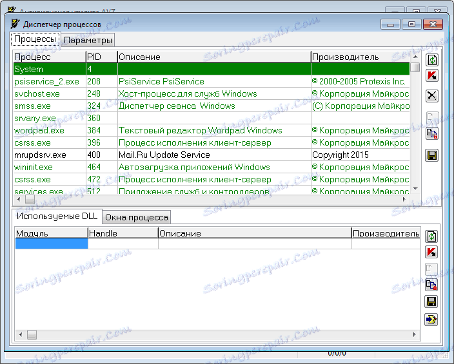Viewport: 454px width, 364px height.
Task: Click the process list right scroll arrow
Action: click(x=404, y=199)
